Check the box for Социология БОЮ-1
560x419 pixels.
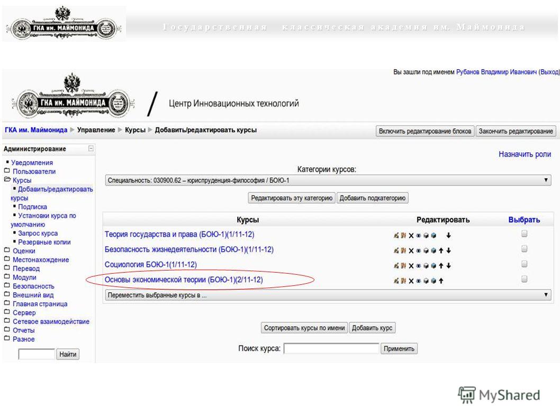tap(524, 264)
